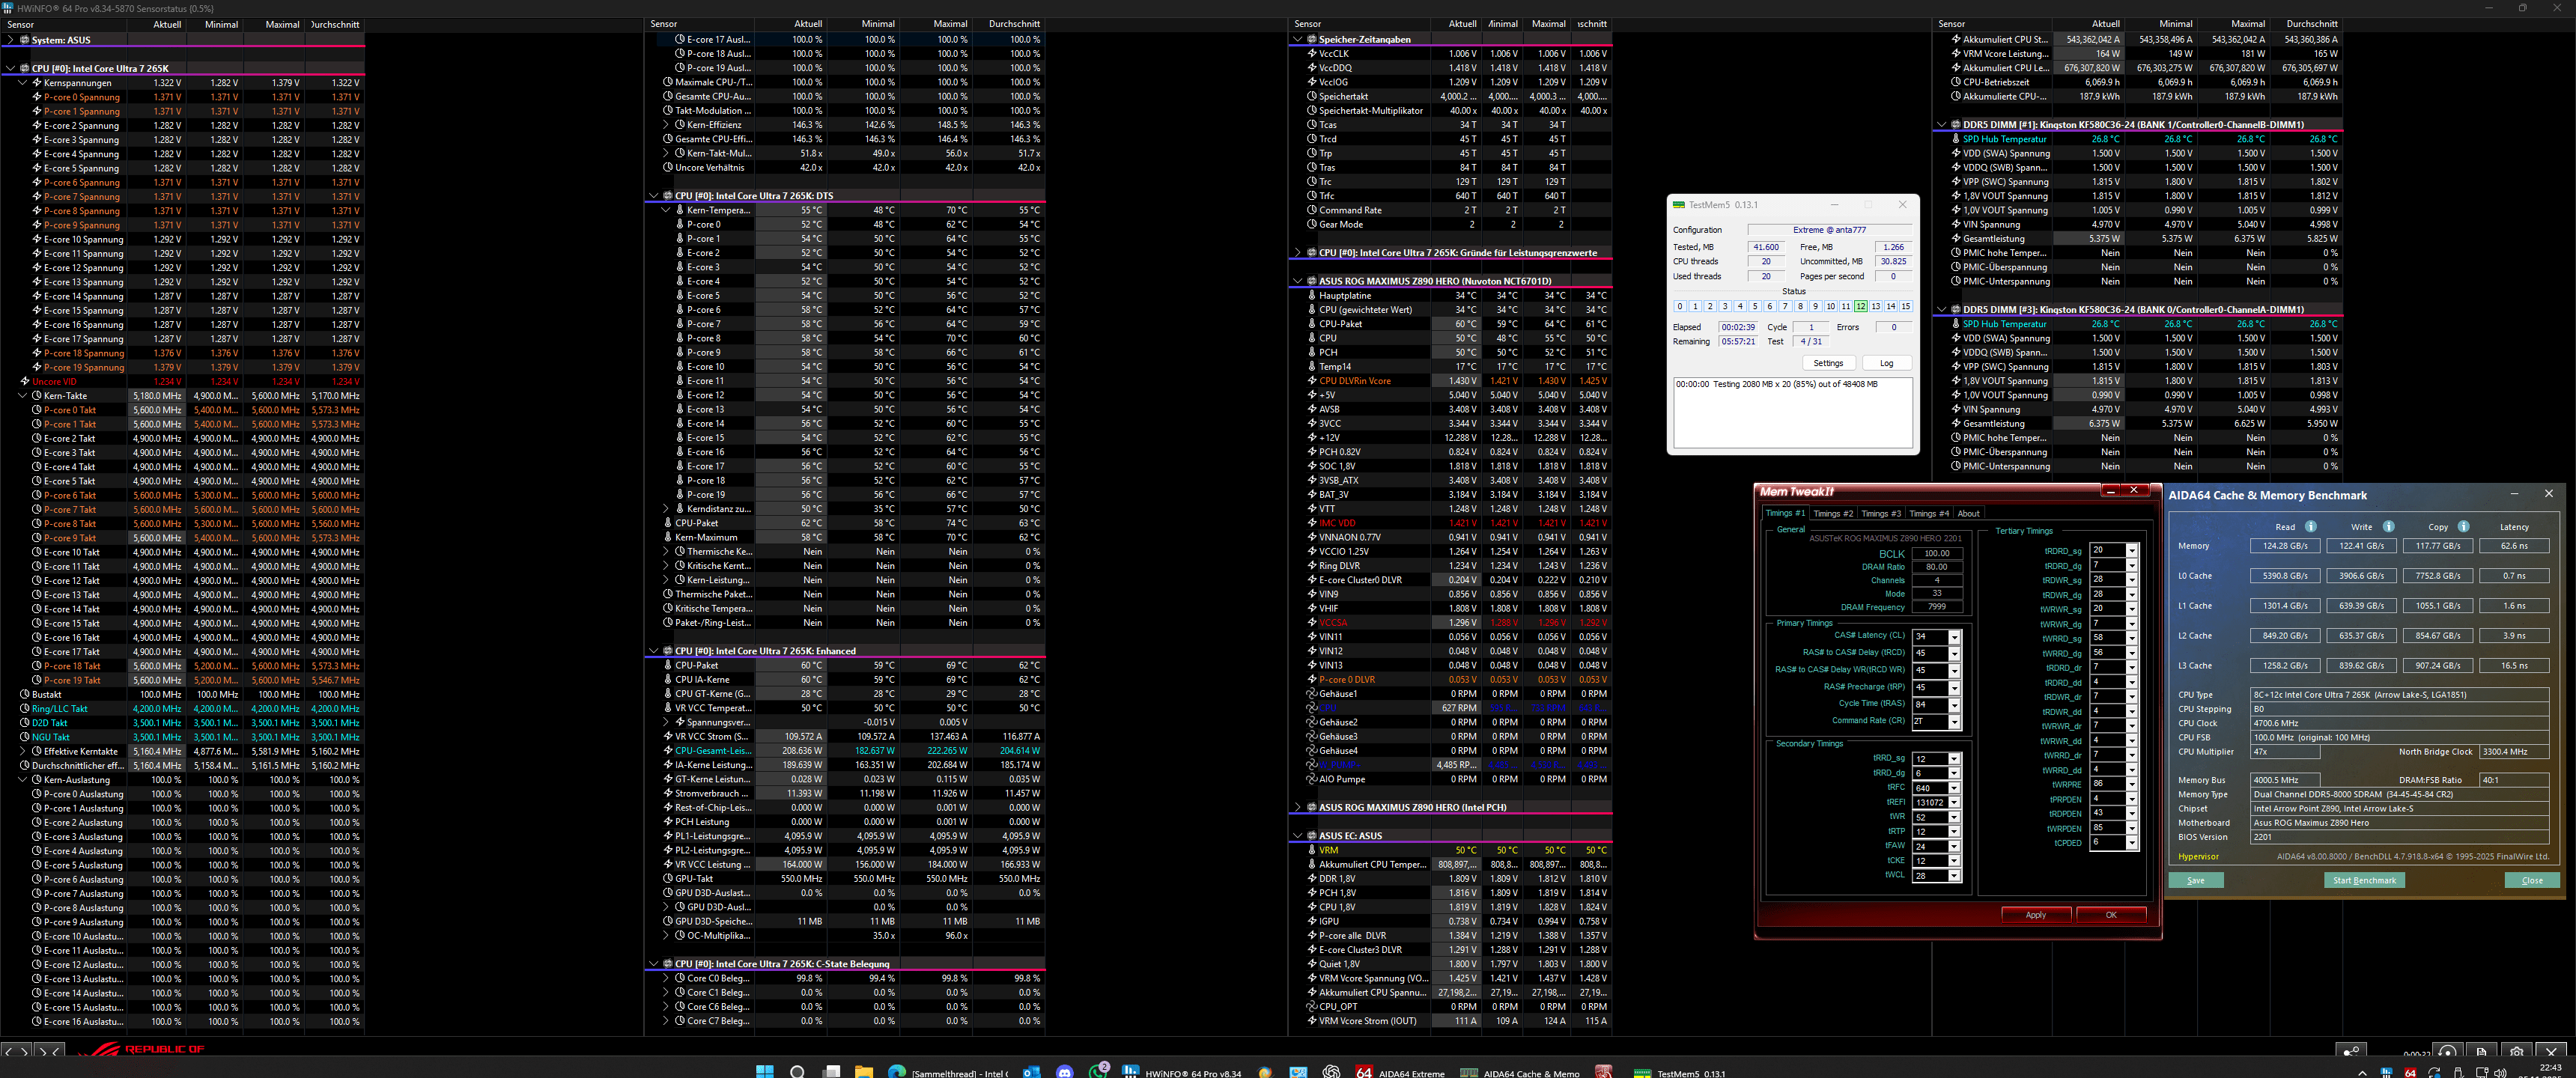Click HWiNFO remote share icon

coord(2351,1052)
